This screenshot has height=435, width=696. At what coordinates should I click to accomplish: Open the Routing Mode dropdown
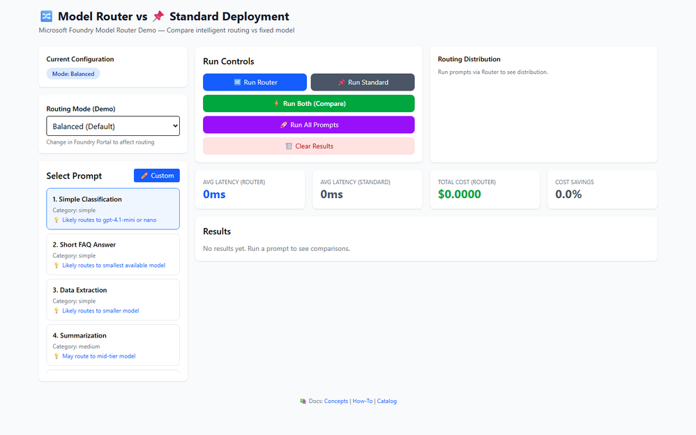pyautogui.click(x=113, y=126)
